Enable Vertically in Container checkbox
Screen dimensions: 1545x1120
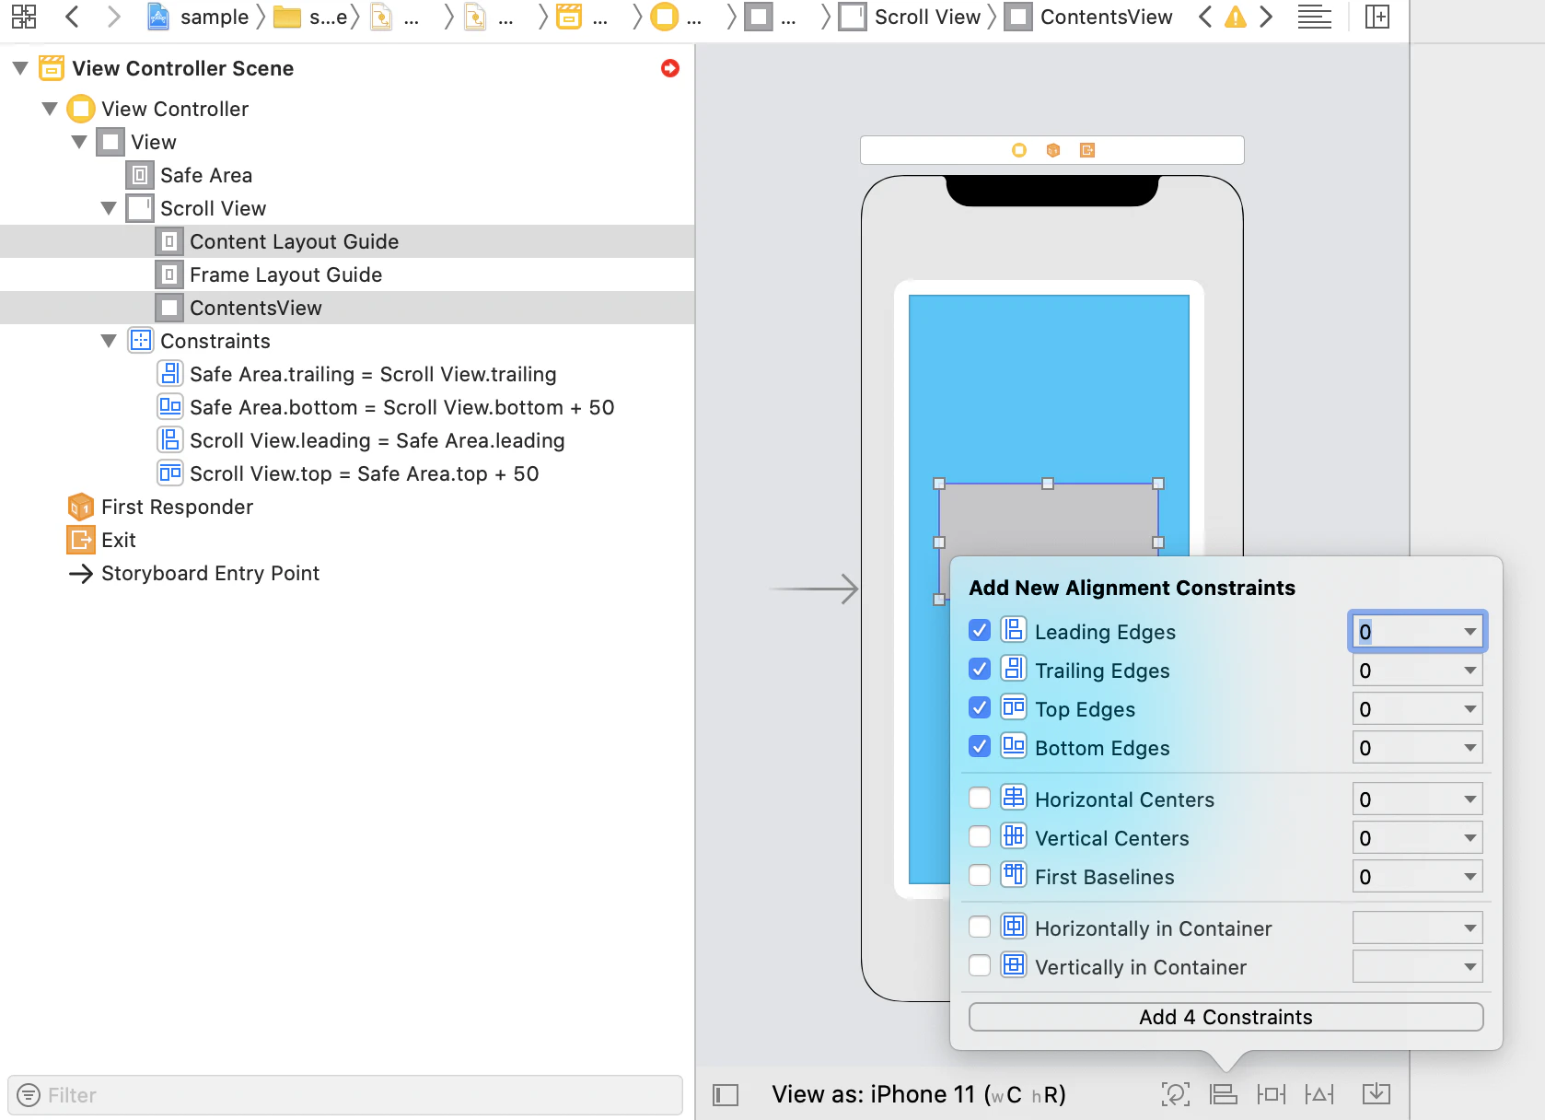(980, 966)
